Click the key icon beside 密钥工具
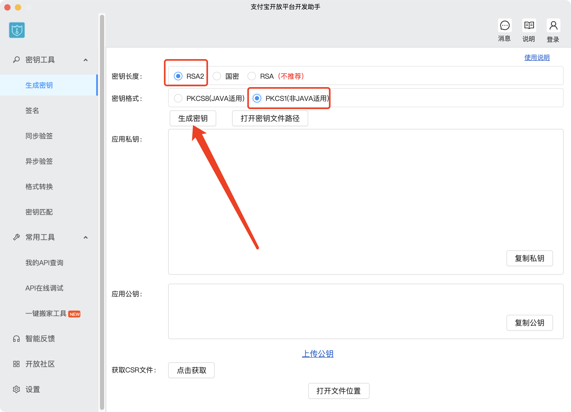Viewport: 571px width, 412px height. point(16,60)
